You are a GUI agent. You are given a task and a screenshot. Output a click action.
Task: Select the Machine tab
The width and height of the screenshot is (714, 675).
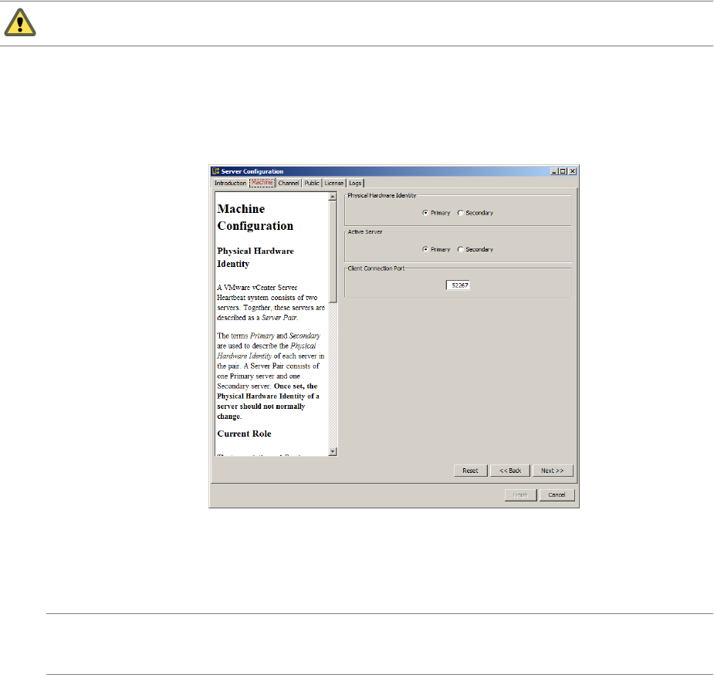pos(262,183)
